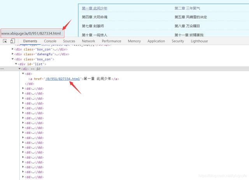The height and width of the screenshot is (180, 249).
Task: Switch to the Elements tab
Action: (x=30, y=41)
